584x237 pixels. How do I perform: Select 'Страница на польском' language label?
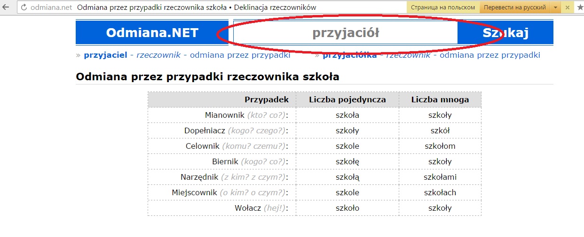click(442, 8)
